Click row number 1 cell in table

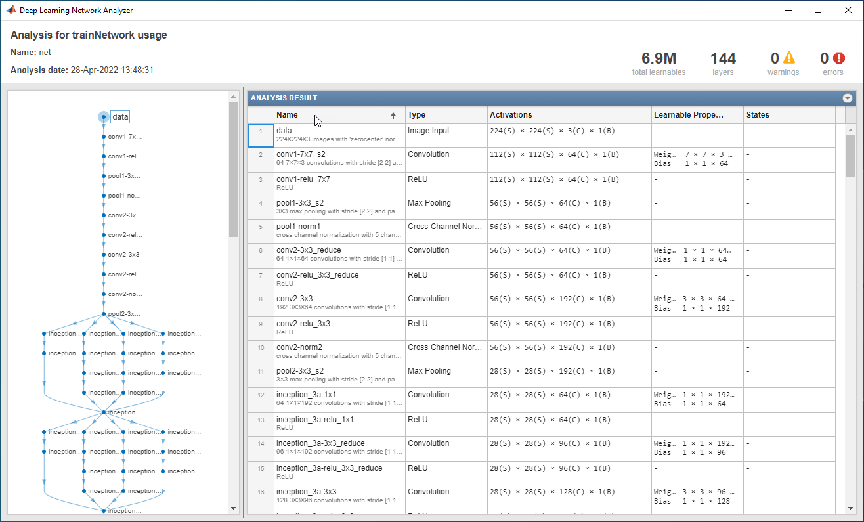(x=261, y=135)
